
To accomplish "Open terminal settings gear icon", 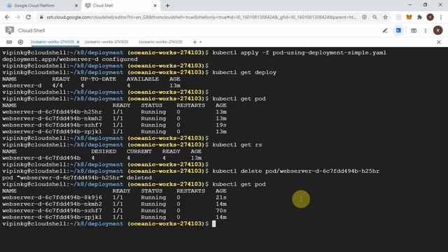I will coord(20,42).
